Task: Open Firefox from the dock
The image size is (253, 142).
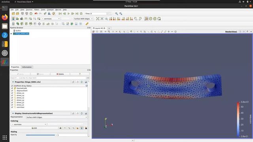Action: (5, 17)
